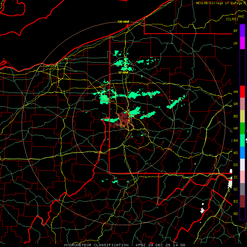Click the DS white legend swatch
Viewport: 247px width, 247px height.
coord(242,165)
